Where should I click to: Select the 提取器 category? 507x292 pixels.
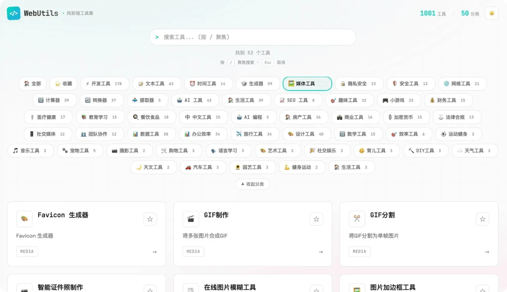(x=147, y=100)
